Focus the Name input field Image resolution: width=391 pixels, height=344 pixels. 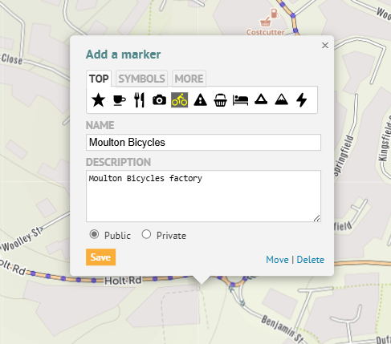203,142
